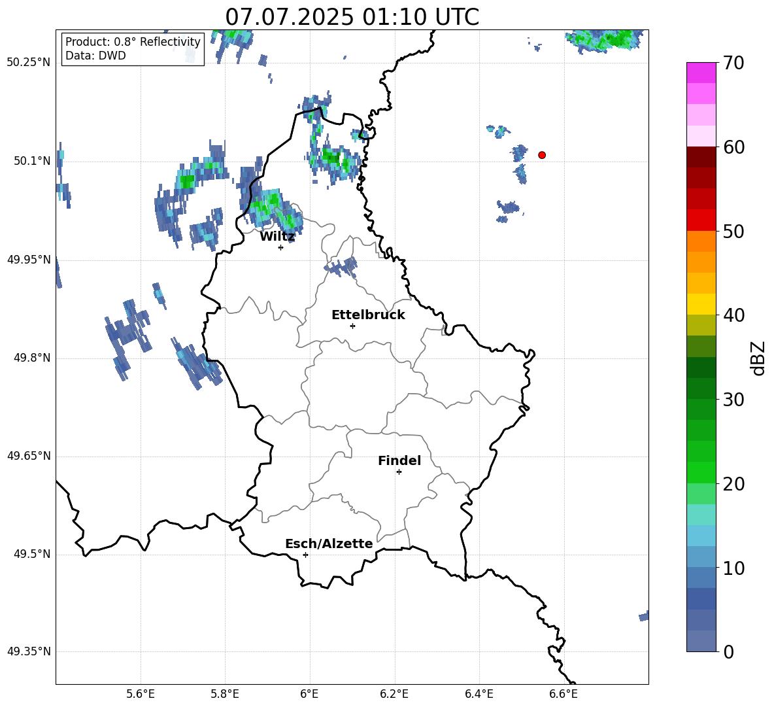Click the 49.65°N latitude label
This screenshot has height=707, width=774.
coord(29,456)
